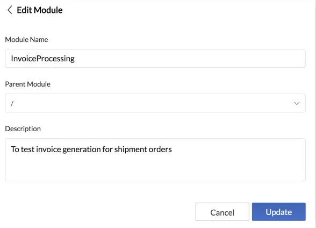This screenshot has width=316, height=228.
Task: Click the Parent Module label
Action: 27,84
